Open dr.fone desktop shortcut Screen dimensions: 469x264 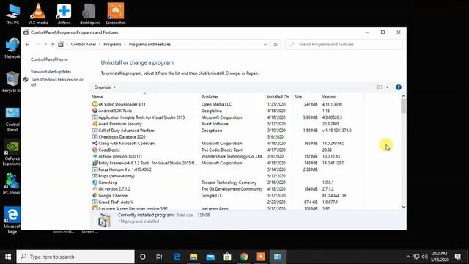pos(64,14)
